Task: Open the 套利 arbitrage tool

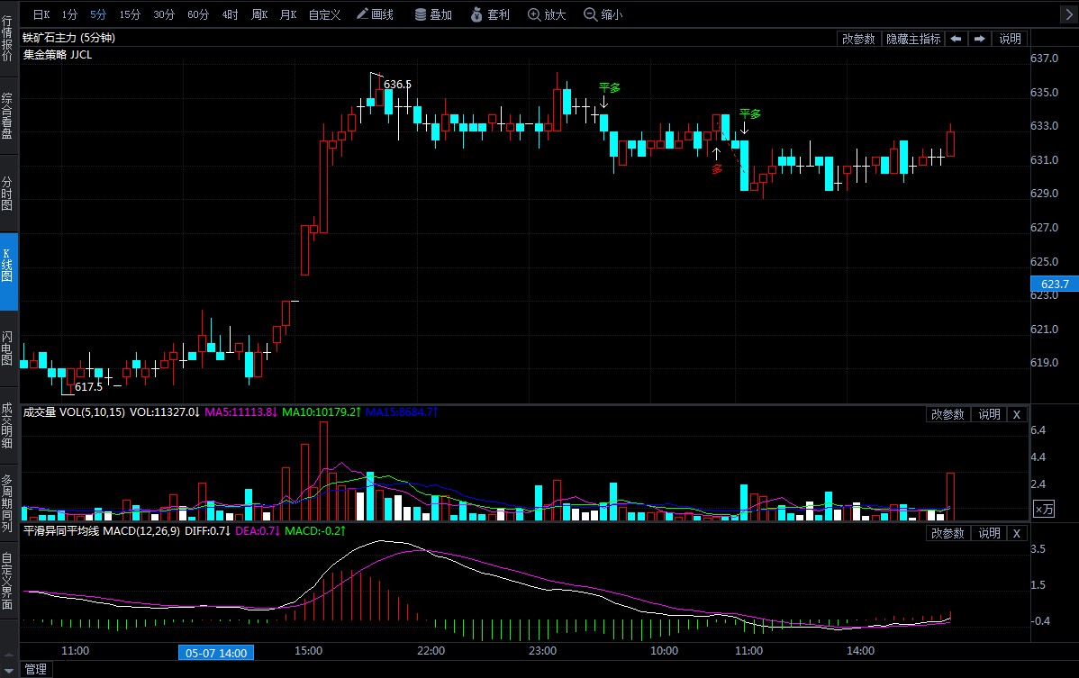Action: point(489,14)
